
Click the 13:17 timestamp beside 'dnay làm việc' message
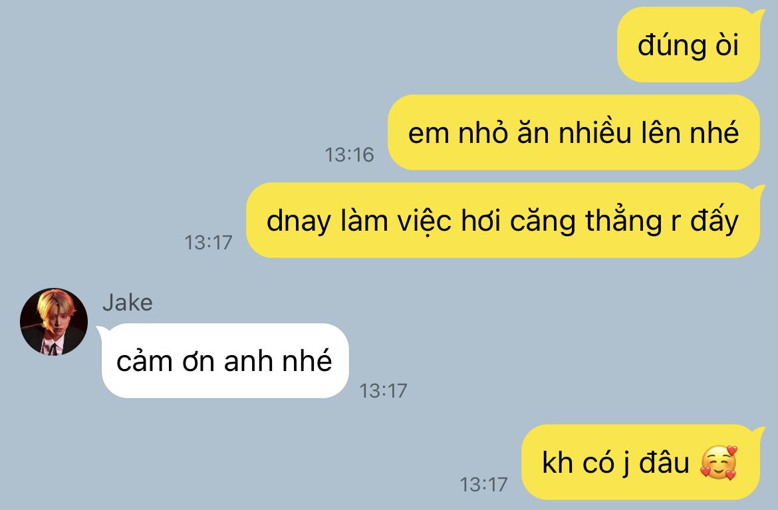pyautogui.click(x=208, y=243)
